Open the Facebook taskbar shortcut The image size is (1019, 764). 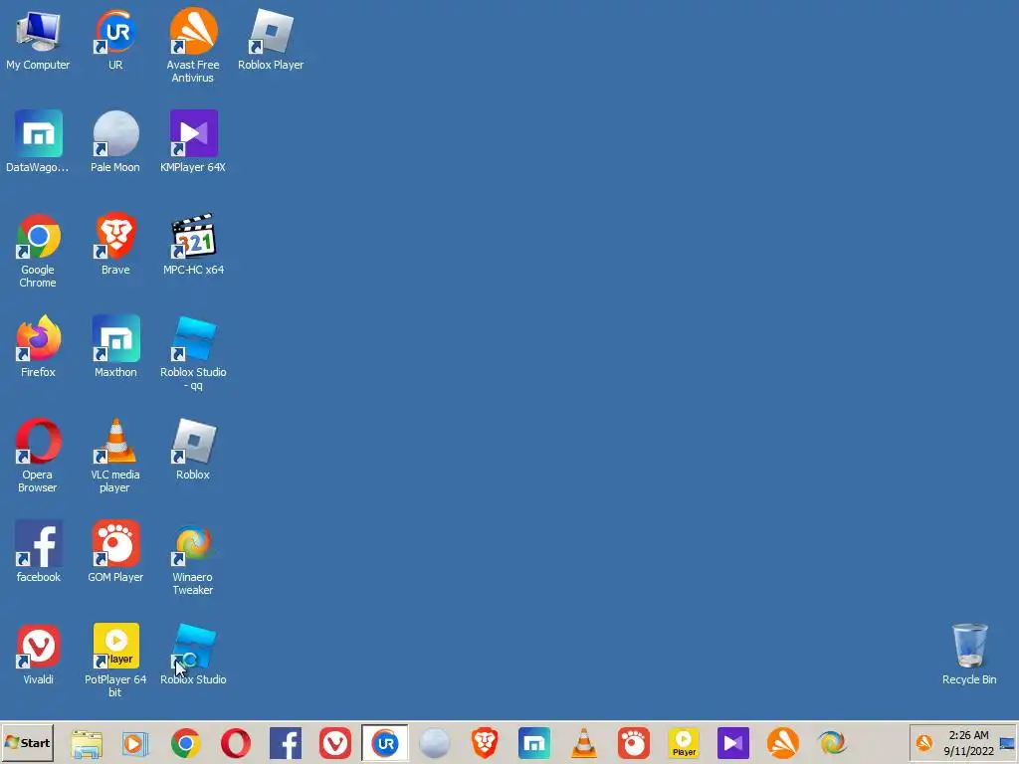tap(286, 742)
